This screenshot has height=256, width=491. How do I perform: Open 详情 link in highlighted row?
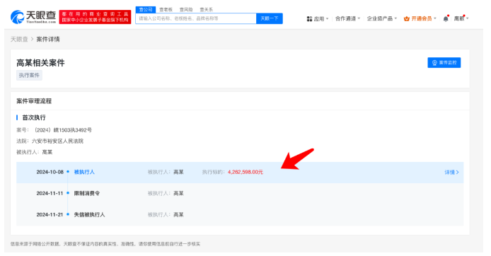coord(451,172)
